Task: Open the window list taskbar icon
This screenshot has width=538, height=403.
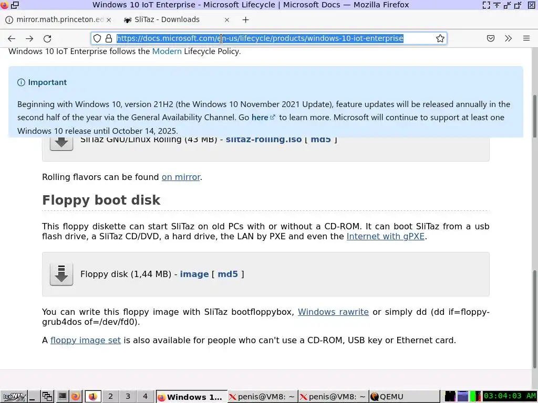Action: 47,397
